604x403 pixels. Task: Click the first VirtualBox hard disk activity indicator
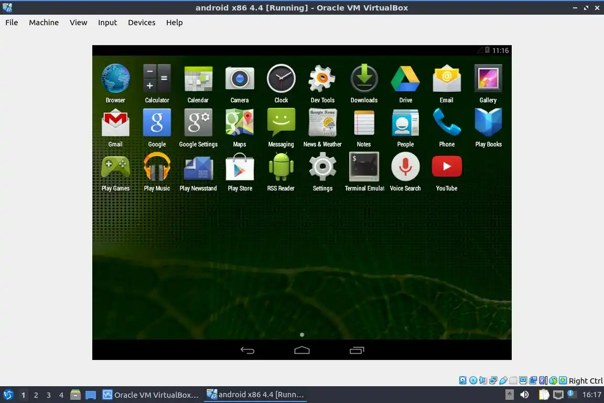click(x=462, y=380)
